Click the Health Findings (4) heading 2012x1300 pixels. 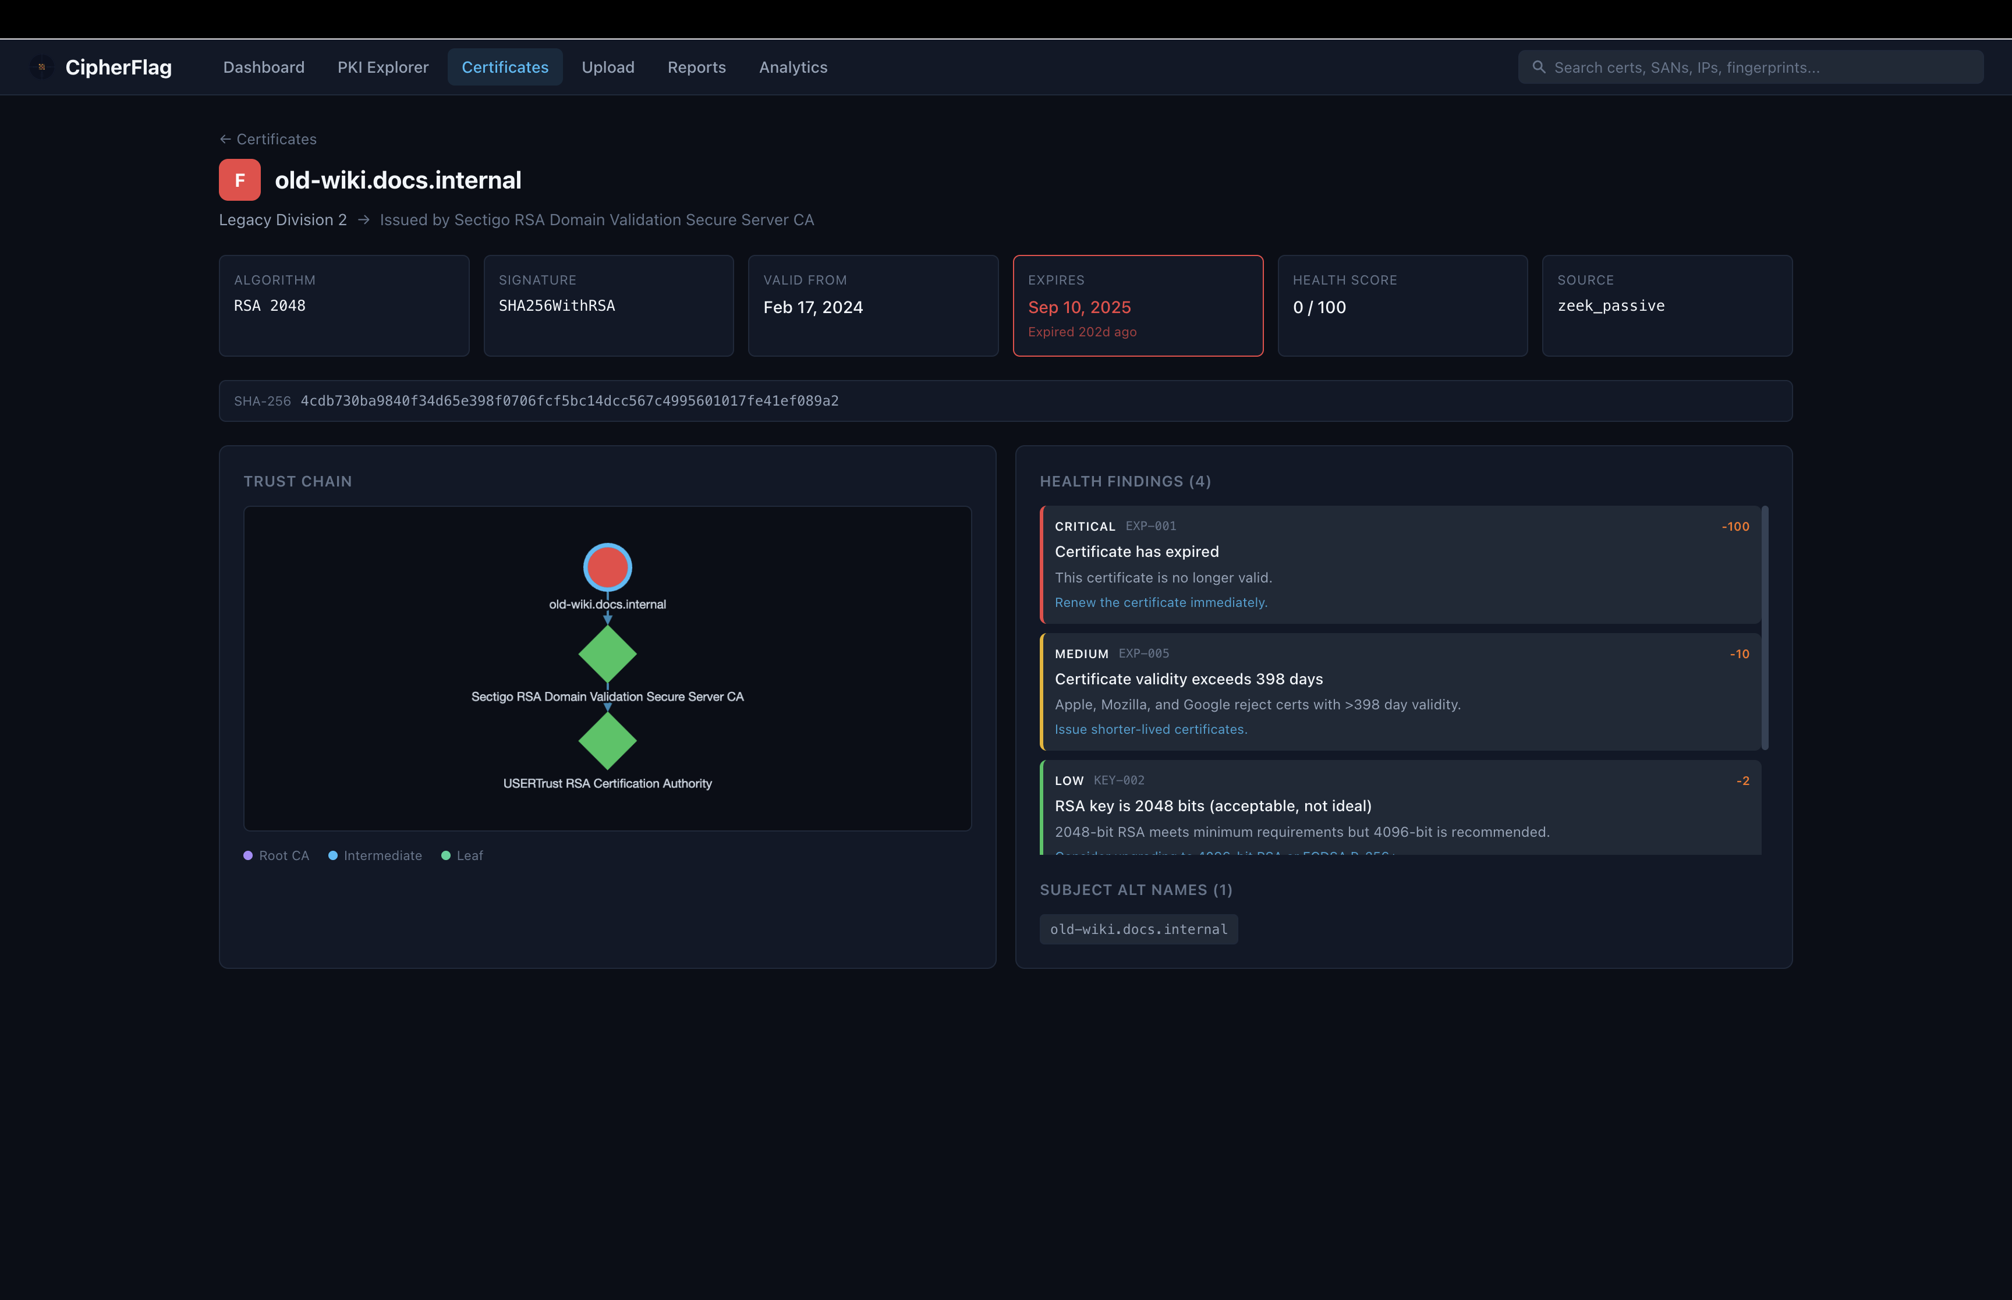coord(1125,481)
